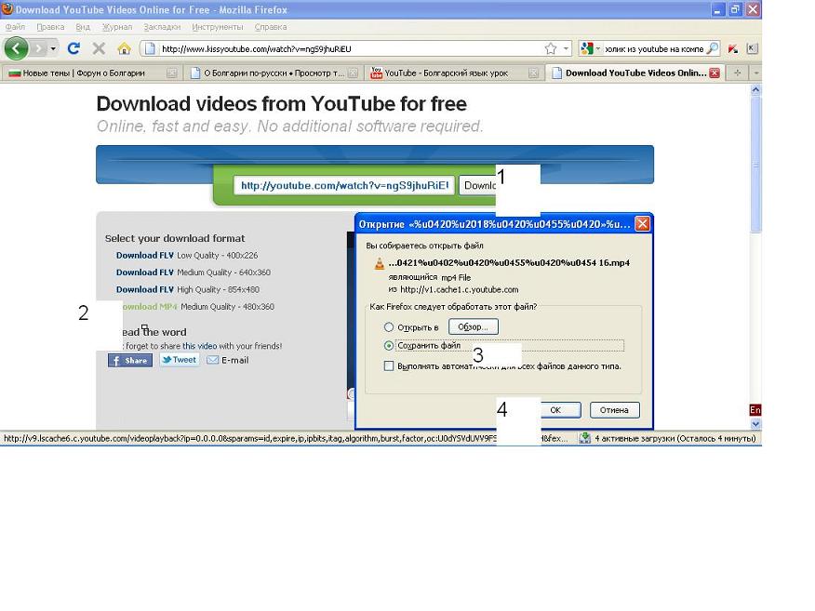Click the vertical scrollbar thumb

(x=755, y=165)
